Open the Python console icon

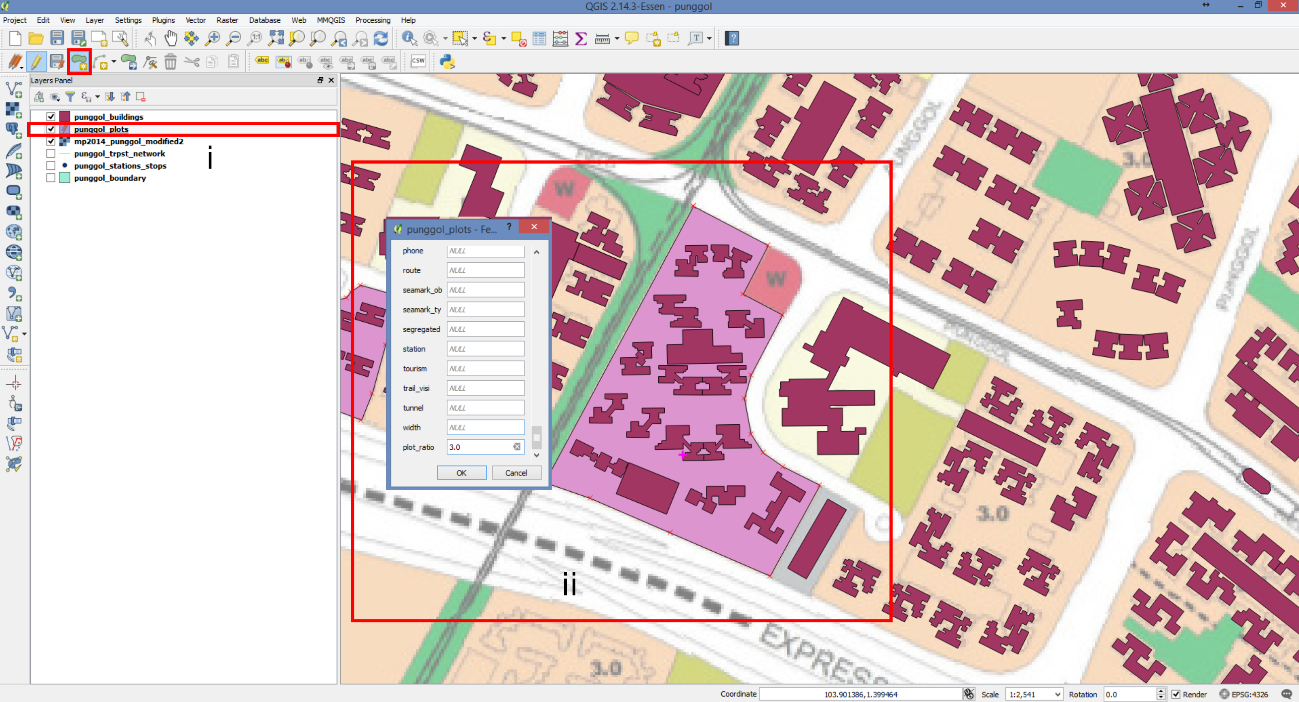(447, 61)
